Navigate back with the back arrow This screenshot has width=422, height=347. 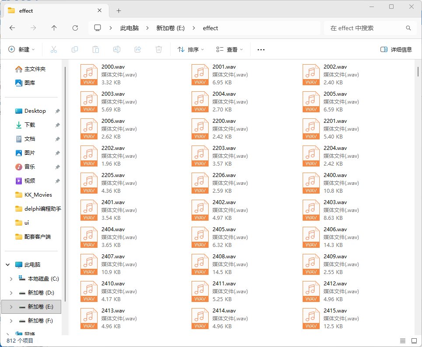(x=12, y=28)
